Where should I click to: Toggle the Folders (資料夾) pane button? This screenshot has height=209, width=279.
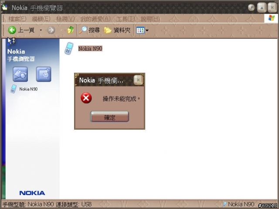pyautogui.click(x=117, y=30)
